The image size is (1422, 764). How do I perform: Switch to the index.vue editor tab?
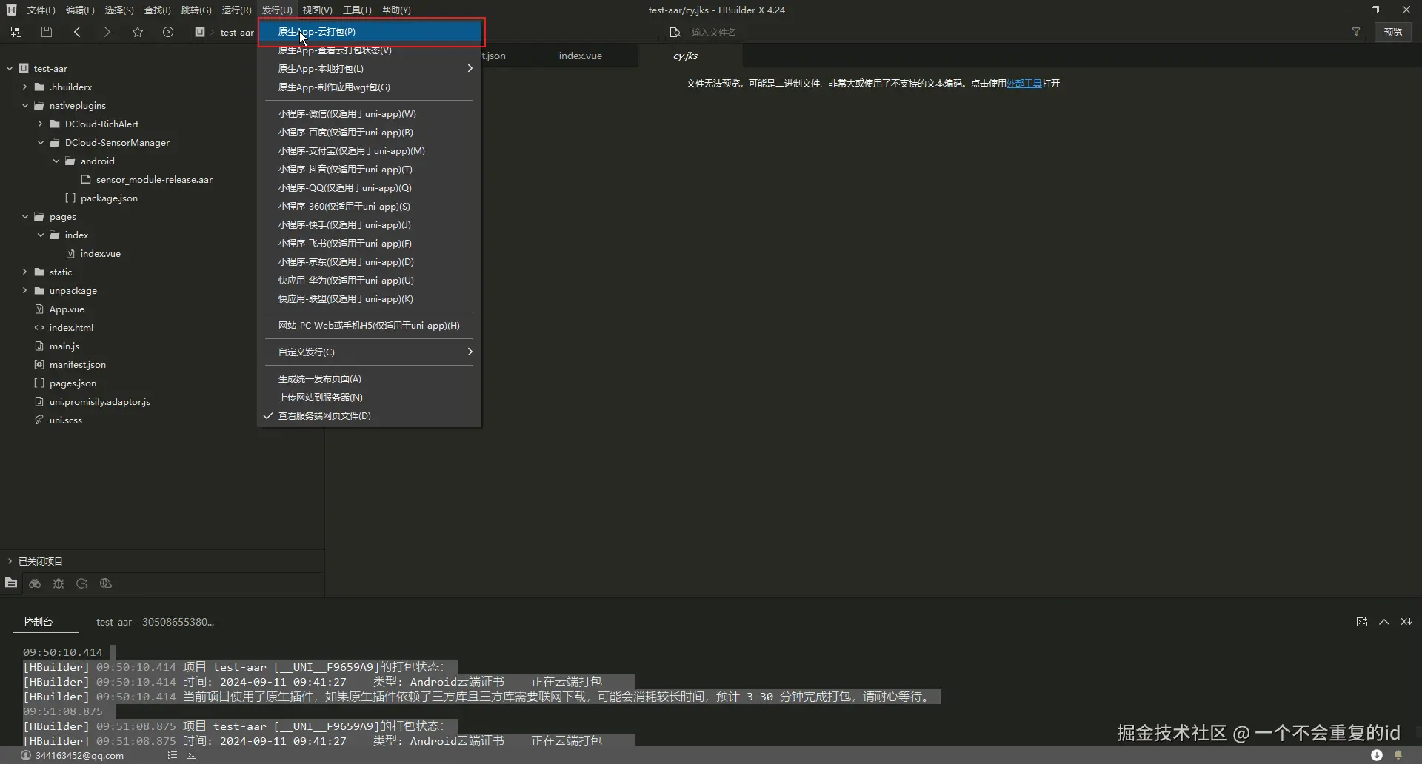pyautogui.click(x=580, y=56)
